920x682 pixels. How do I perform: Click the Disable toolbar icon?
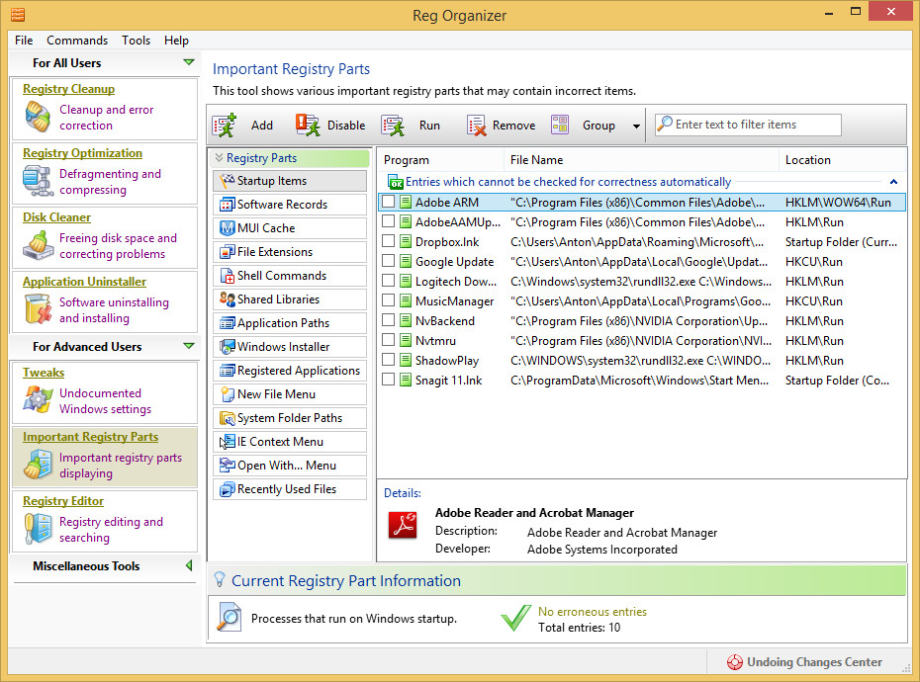[308, 126]
